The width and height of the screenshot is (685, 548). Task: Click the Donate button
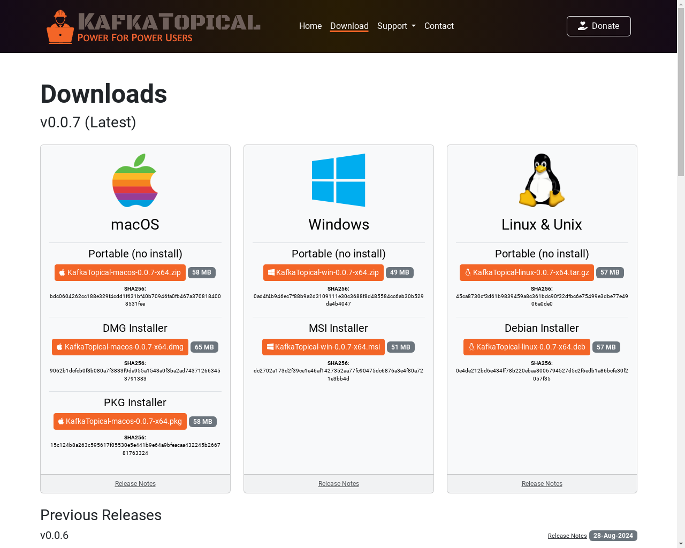(599, 26)
